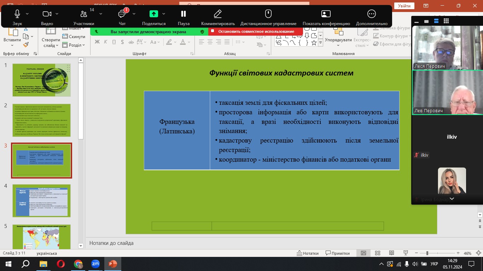Image resolution: width=483 pixels, height=271 pixels.
Task: Toggle Нотатки notes pane in status bar
Action: pos(308,253)
